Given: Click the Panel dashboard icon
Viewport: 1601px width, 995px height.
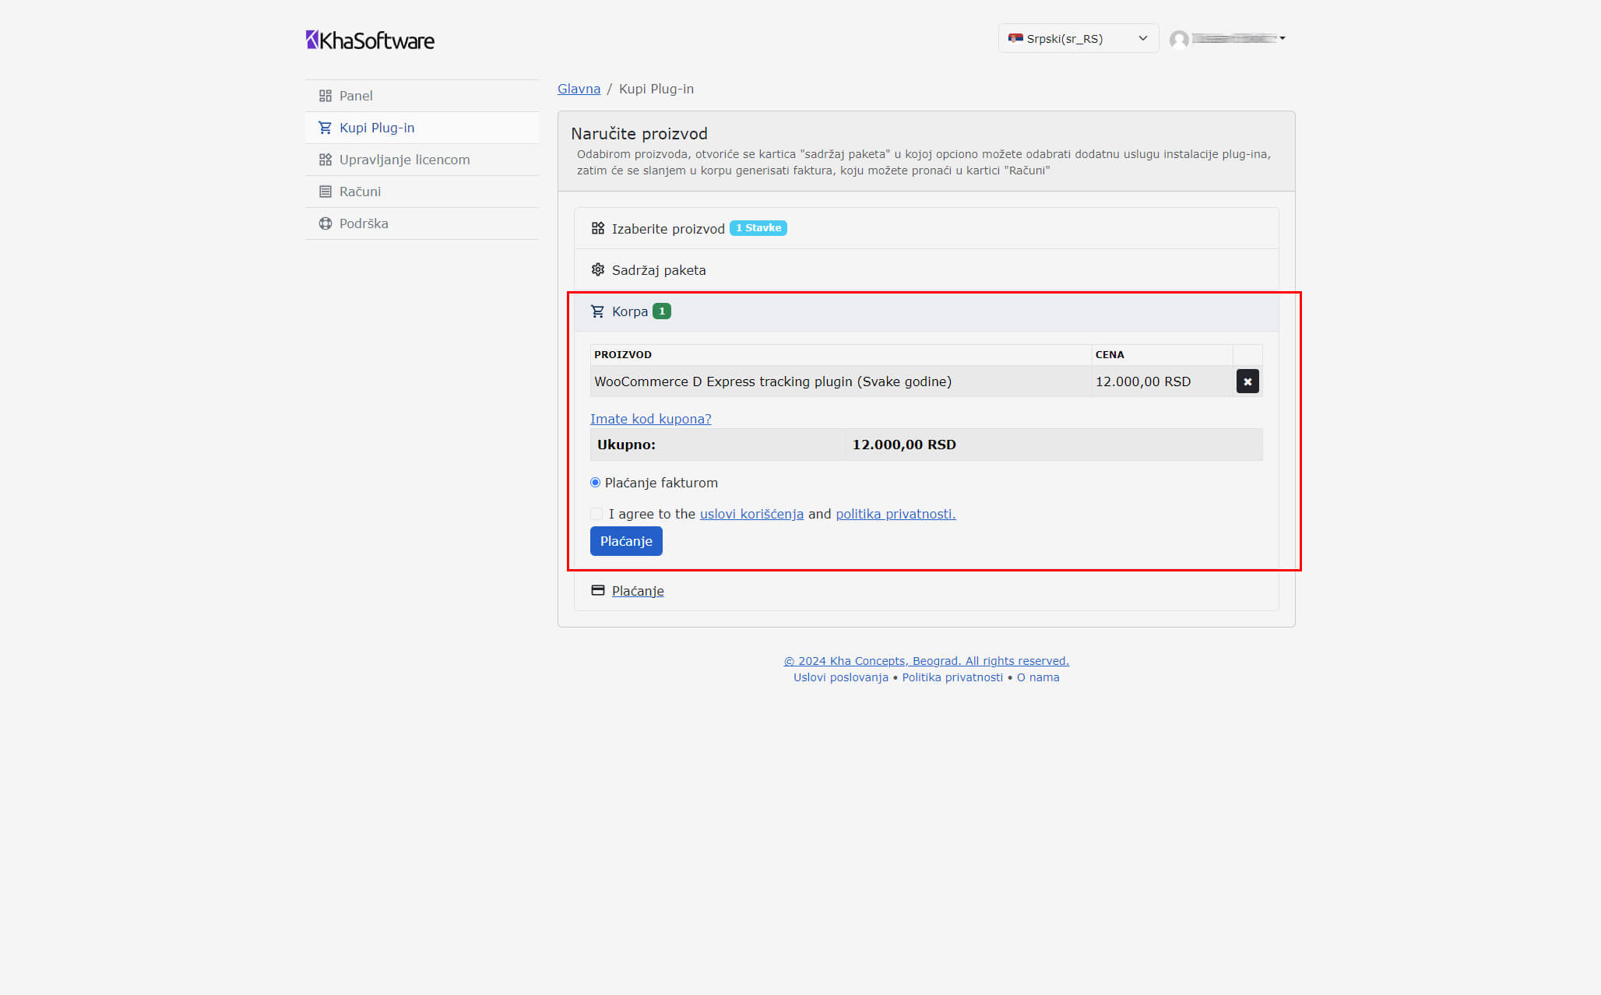Looking at the screenshot, I should pos(325,96).
